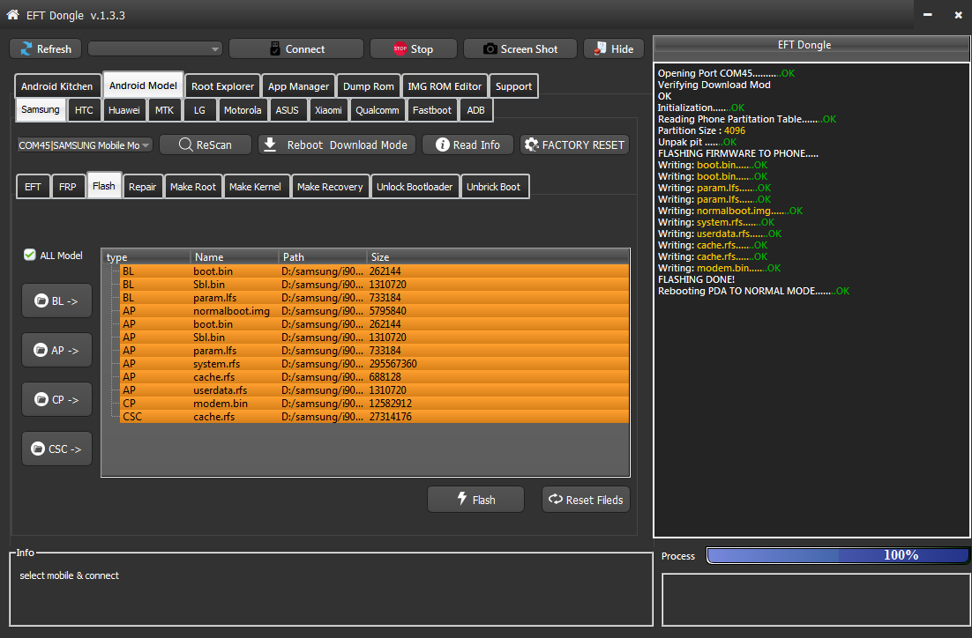Switch to the Dump Rom tab
This screenshot has height=638, width=972.
click(368, 86)
